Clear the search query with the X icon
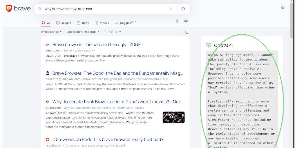 pyautogui.click(x=171, y=9)
